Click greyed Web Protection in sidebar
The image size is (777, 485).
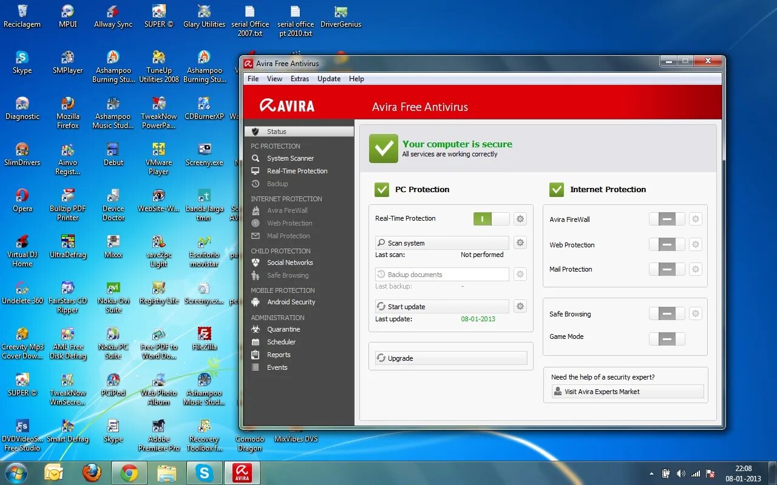290,223
